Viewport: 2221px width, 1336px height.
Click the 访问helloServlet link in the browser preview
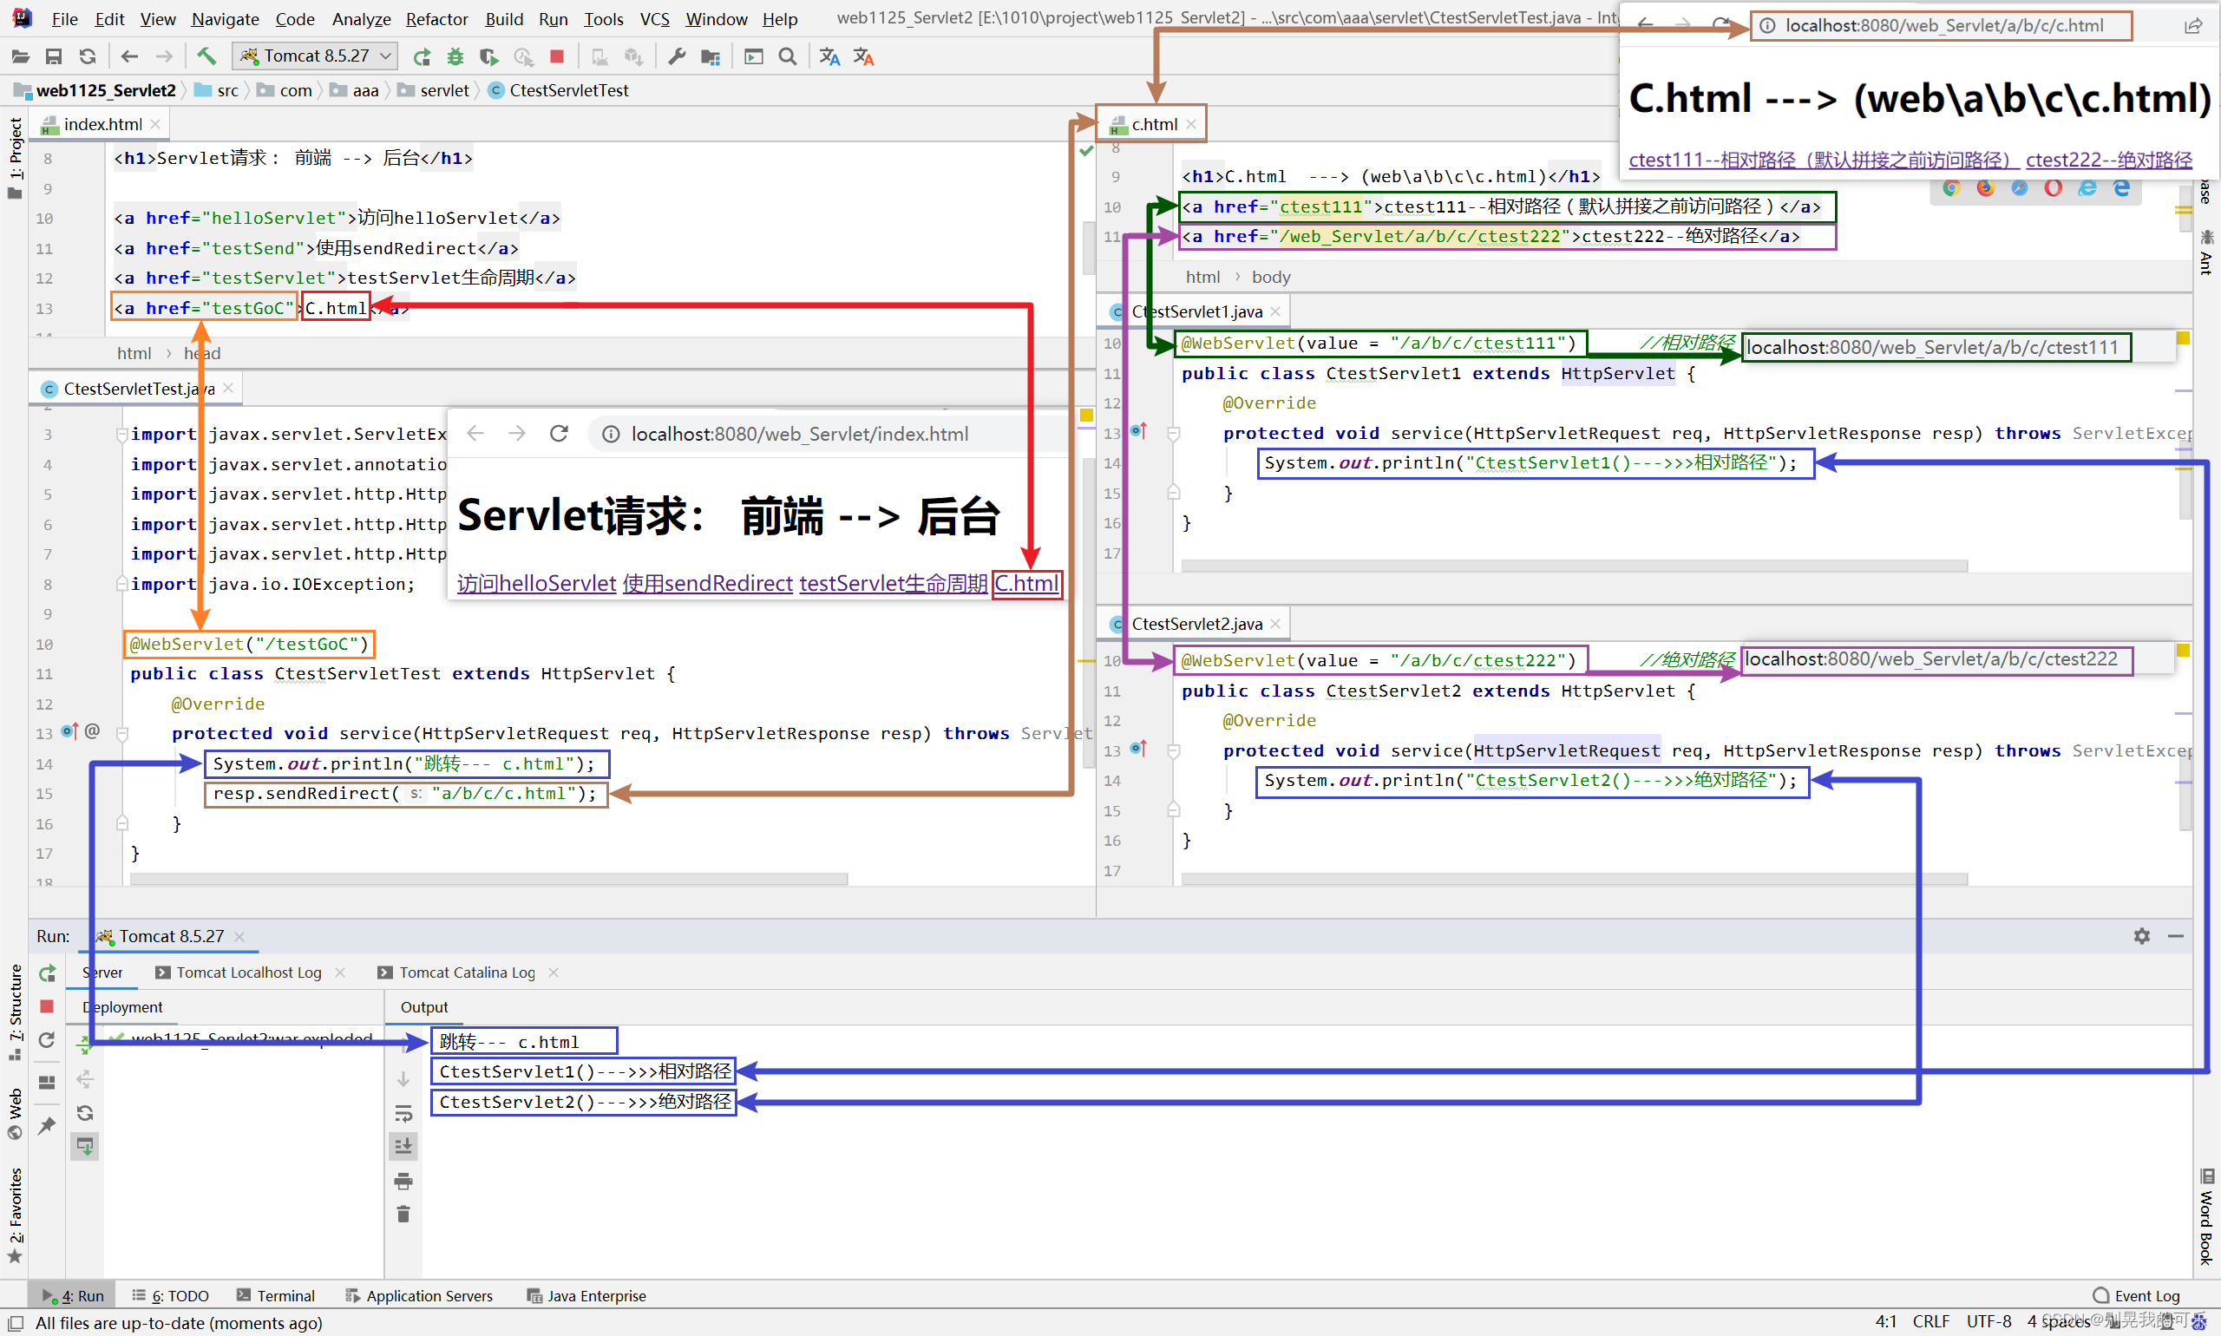[x=536, y=583]
